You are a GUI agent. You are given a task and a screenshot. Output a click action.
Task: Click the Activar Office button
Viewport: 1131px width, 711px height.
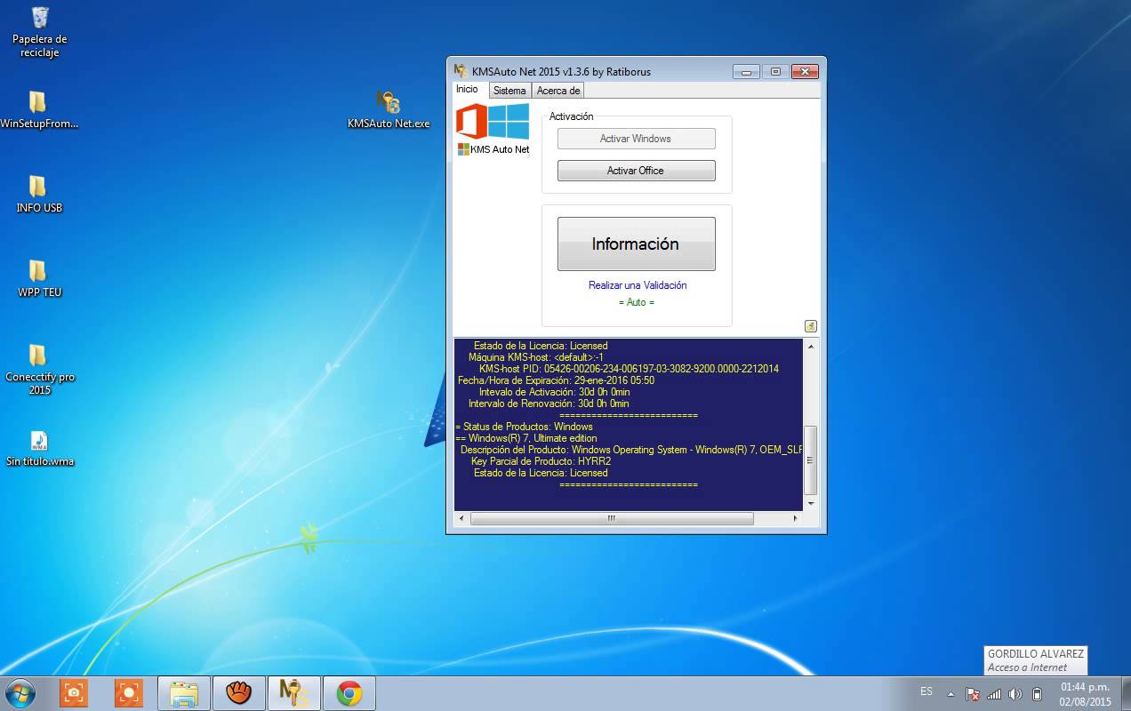(x=636, y=171)
